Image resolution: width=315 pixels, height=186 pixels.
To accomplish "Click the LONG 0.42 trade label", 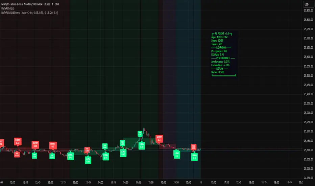I will click(123, 153).
